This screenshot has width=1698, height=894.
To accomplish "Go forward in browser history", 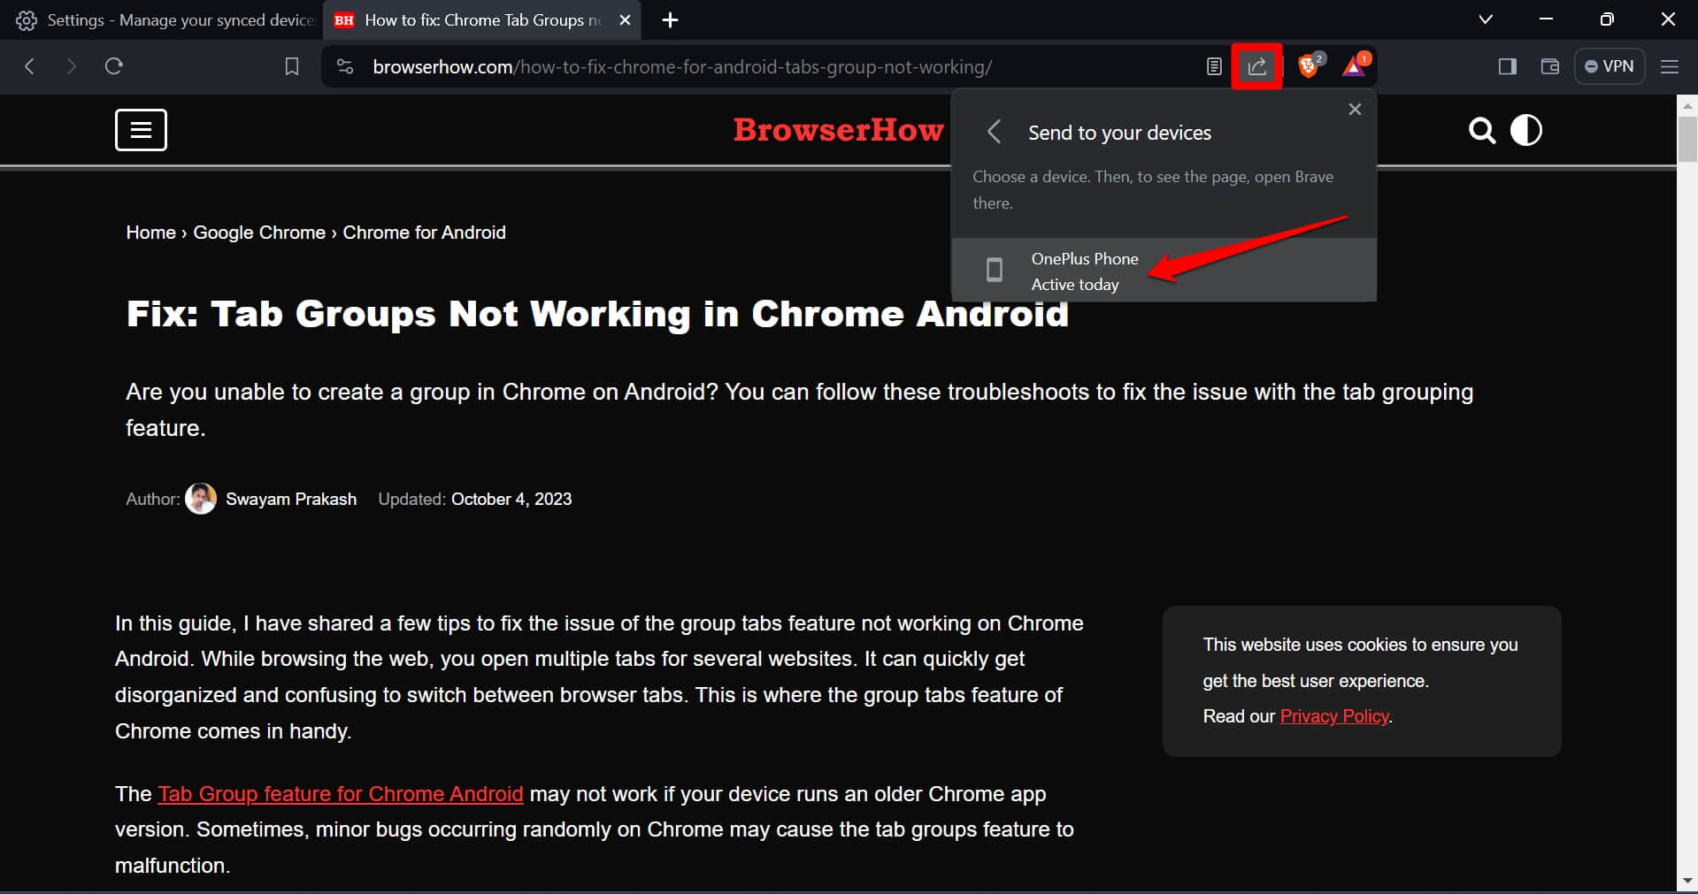I will [x=72, y=66].
